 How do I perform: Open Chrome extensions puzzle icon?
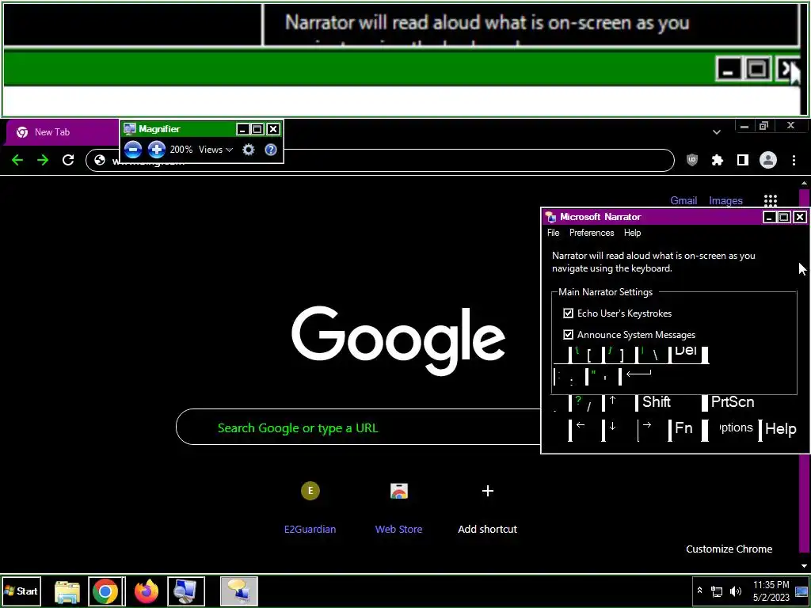718,160
